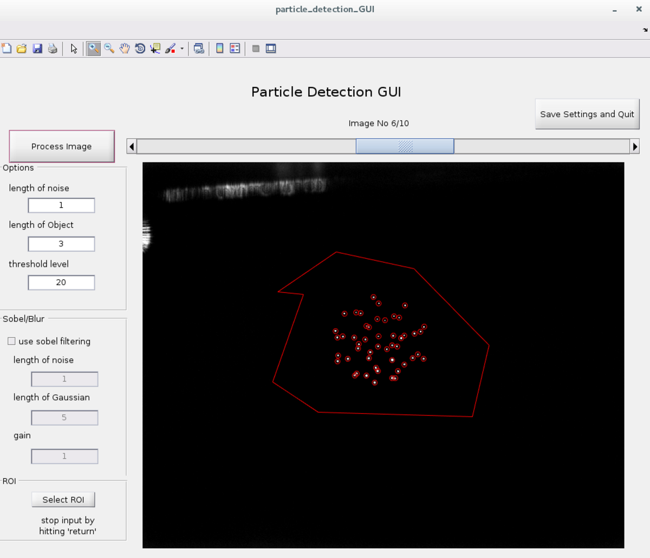Toggle the Zoom In magnifier tool
The height and width of the screenshot is (558, 650).
click(94, 49)
